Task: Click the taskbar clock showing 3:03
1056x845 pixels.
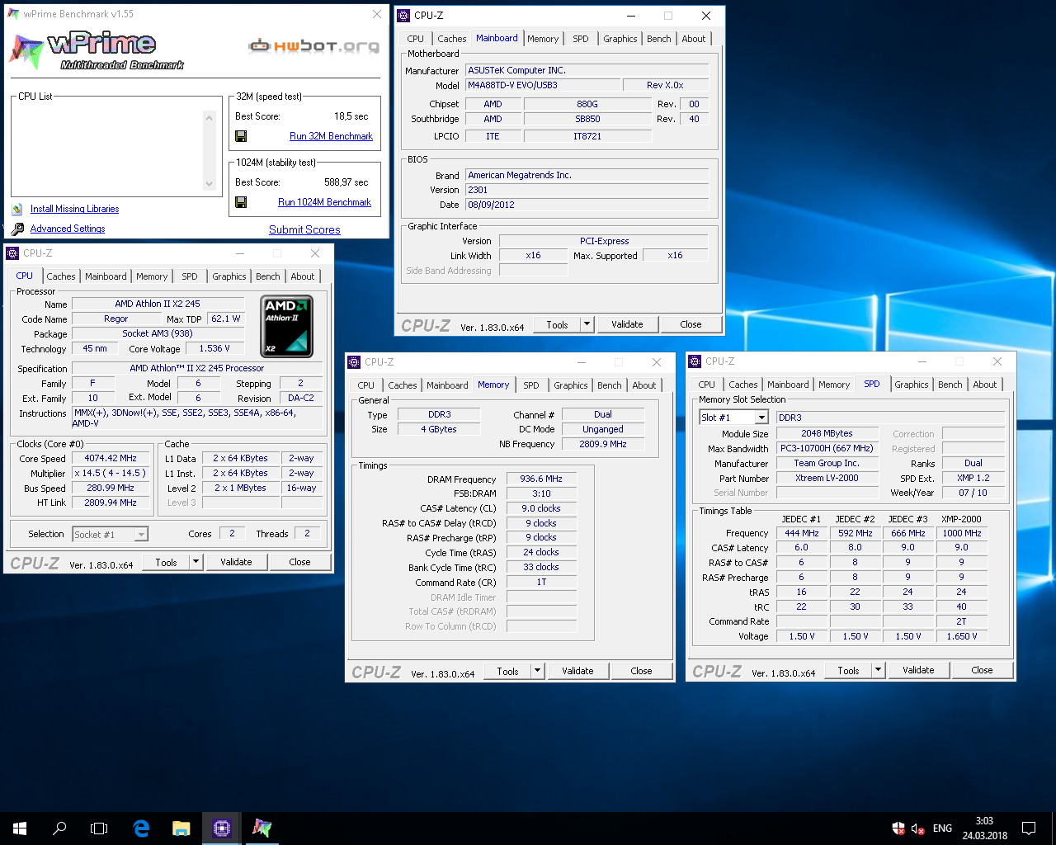Action: 984,828
